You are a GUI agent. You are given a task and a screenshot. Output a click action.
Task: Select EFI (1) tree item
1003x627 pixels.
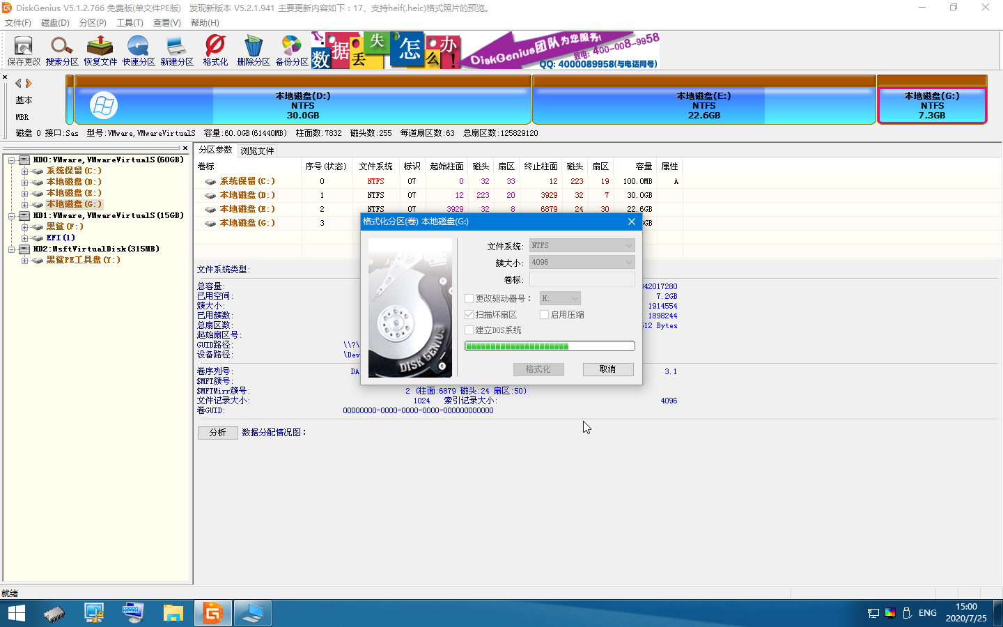pyautogui.click(x=61, y=238)
